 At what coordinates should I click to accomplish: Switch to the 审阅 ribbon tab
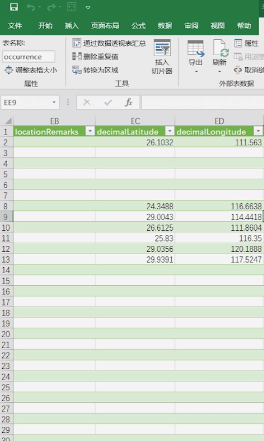click(191, 26)
